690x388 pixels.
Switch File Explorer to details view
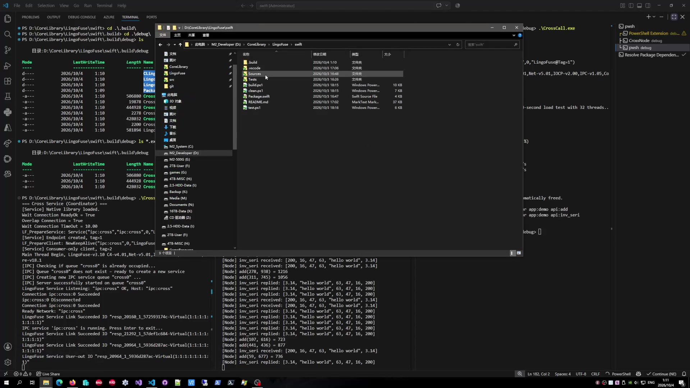[x=512, y=253]
